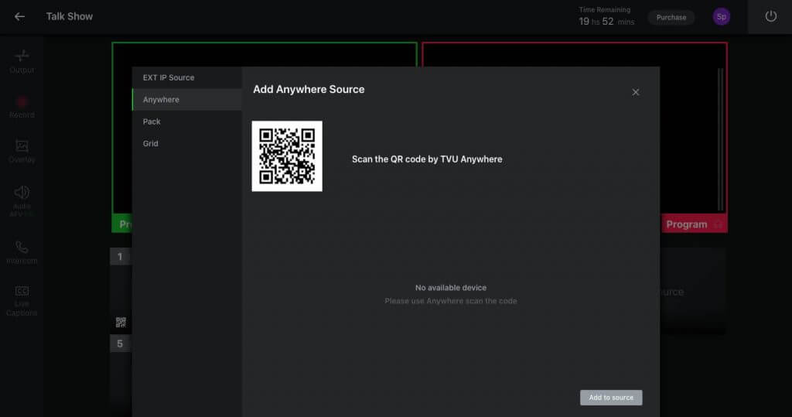Click the Time Remaining display

[606, 17]
